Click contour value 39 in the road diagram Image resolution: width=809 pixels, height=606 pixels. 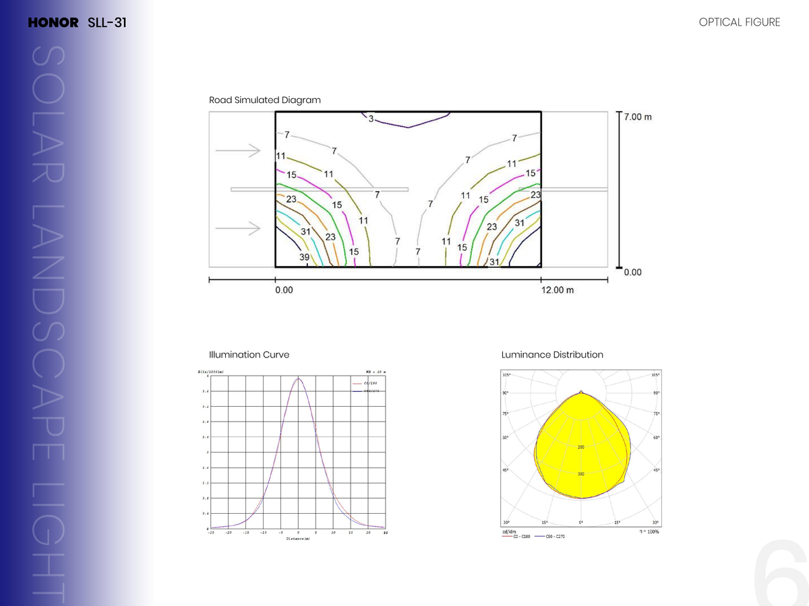pyautogui.click(x=305, y=257)
